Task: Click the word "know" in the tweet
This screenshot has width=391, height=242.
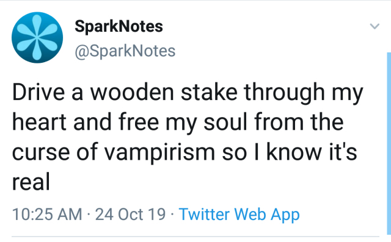Action: point(294,152)
